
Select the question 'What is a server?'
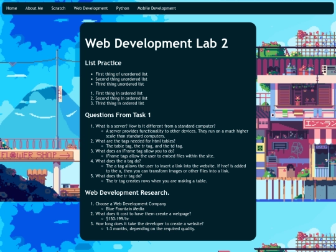(x=156, y=126)
